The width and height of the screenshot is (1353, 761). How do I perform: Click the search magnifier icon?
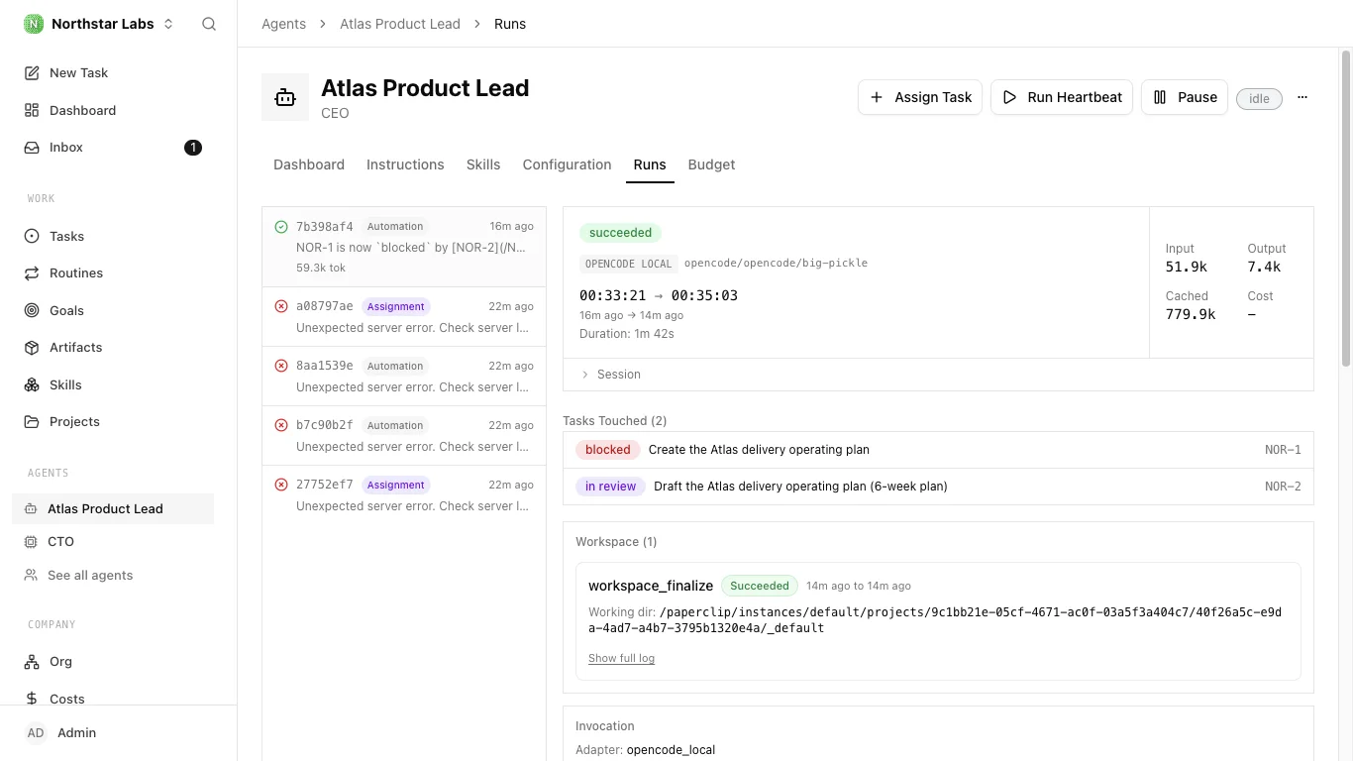(x=209, y=24)
